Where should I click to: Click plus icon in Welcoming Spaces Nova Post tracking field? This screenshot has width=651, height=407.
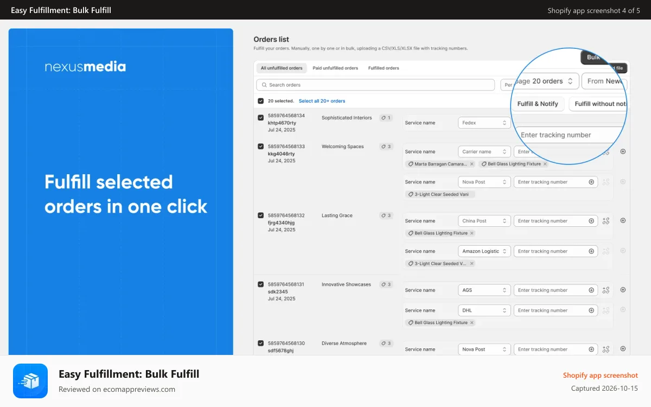tap(591, 182)
